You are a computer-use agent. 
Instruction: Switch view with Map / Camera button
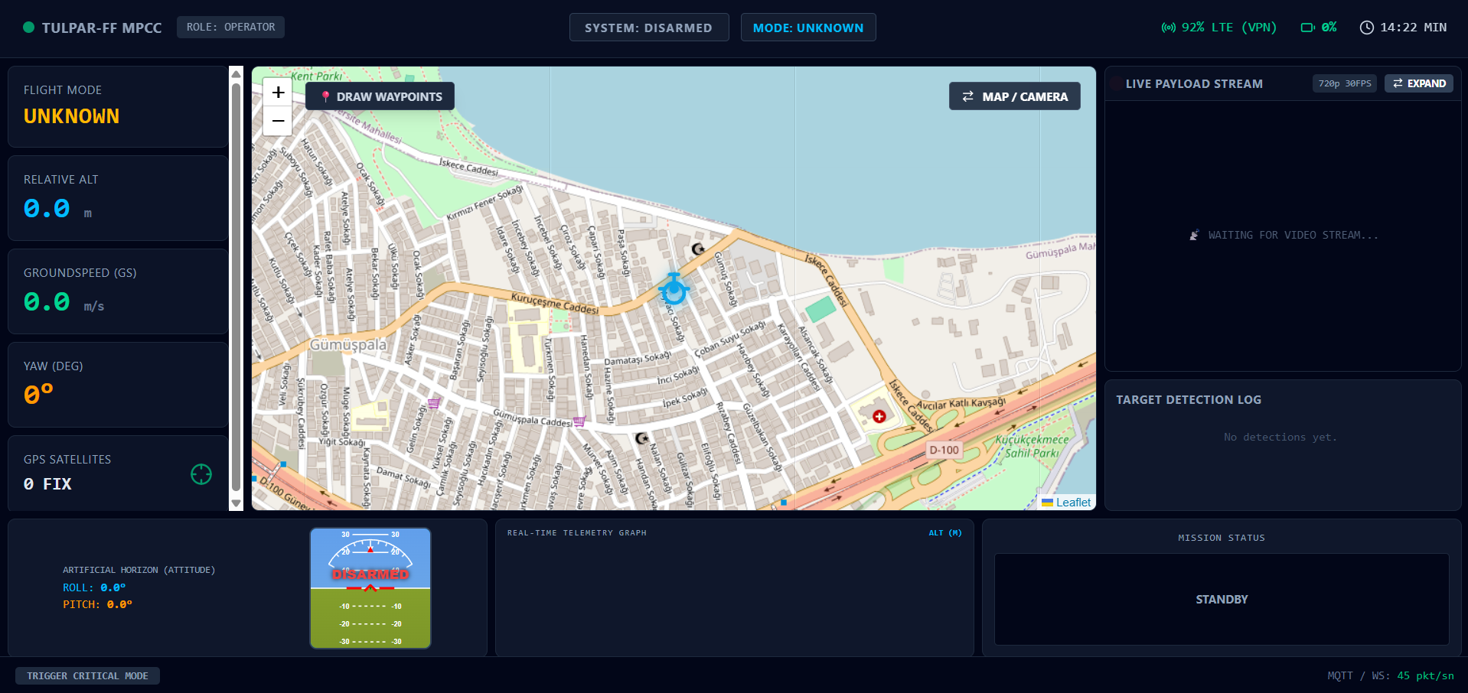(x=1015, y=96)
